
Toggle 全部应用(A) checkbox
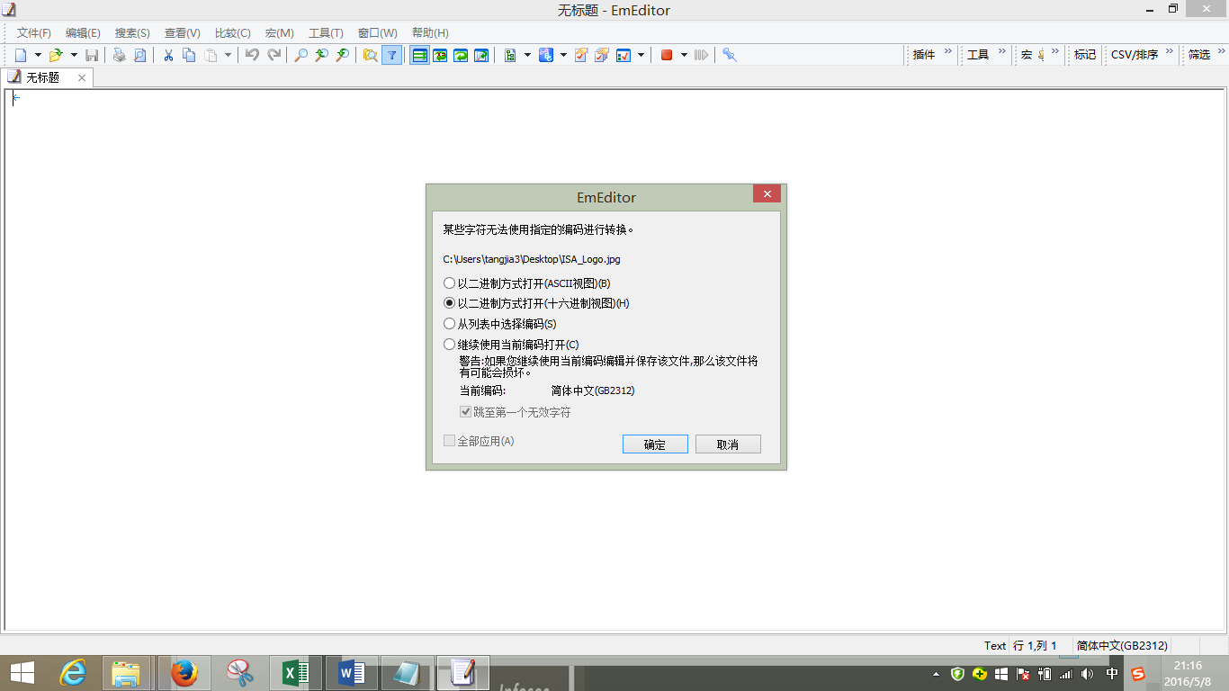pos(480,441)
